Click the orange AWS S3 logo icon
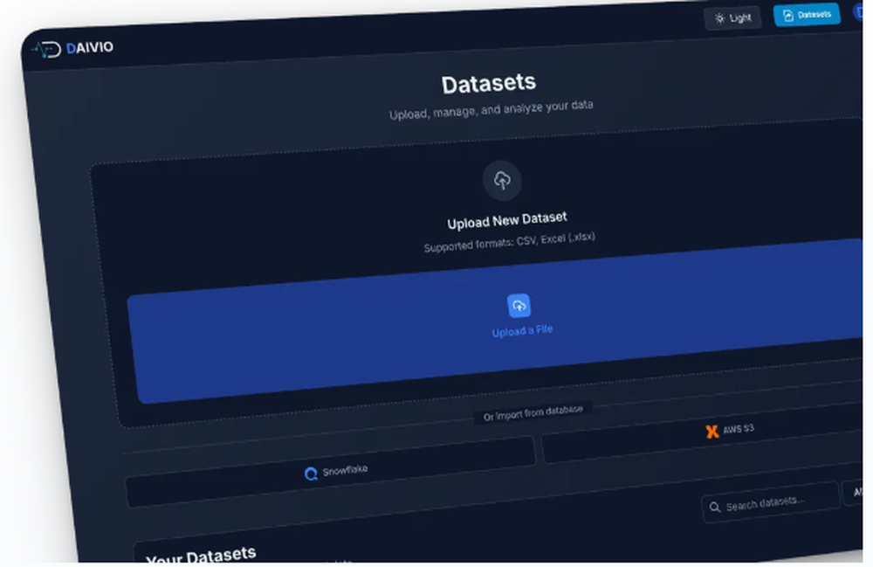The image size is (873, 567). click(x=712, y=431)
